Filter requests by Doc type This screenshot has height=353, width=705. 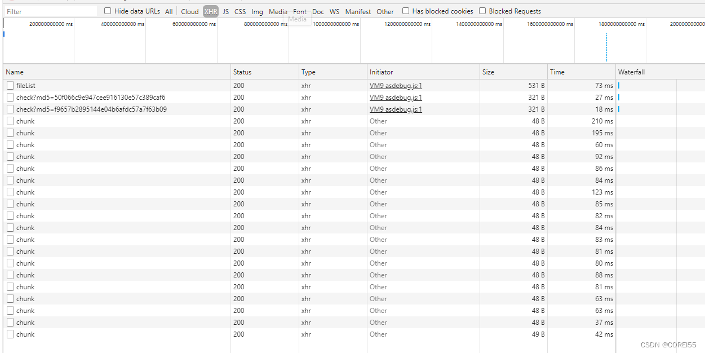click(318, 11)
